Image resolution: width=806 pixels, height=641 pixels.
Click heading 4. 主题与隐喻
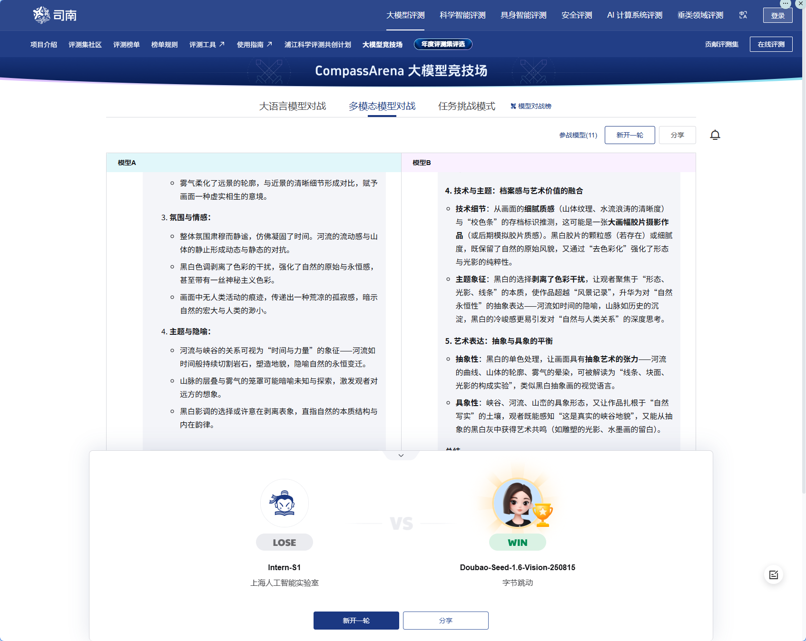(186, 331)
